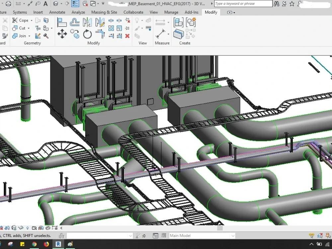Open Chrome from the Windows taskbar

34,244
